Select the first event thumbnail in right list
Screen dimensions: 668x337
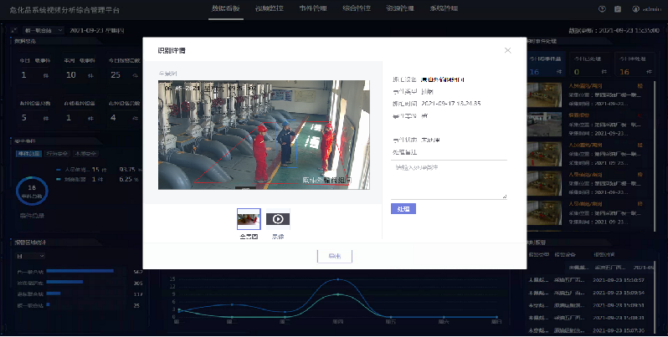pos(543,96)
